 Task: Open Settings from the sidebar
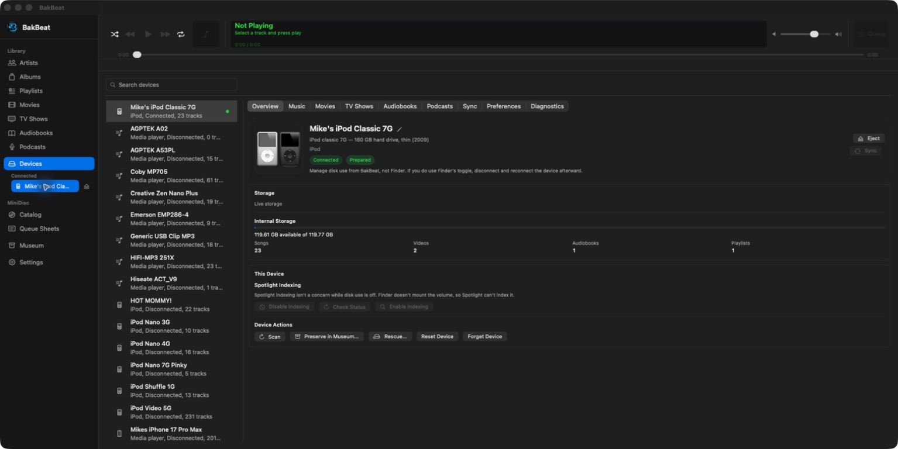point(49,263)
